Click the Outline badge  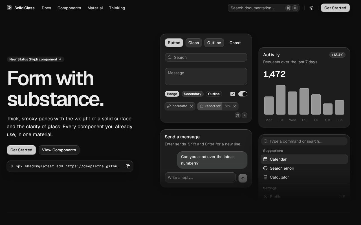[214, 94]
